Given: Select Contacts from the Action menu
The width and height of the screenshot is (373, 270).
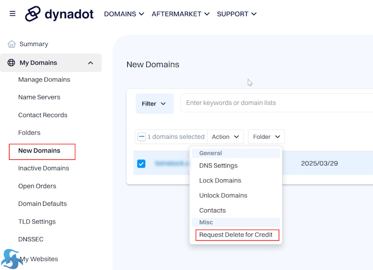Looking at the screenshot, I should click(212, 211).
